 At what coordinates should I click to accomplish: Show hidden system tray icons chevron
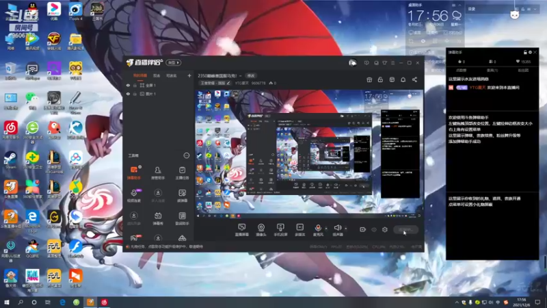point(457,302)
